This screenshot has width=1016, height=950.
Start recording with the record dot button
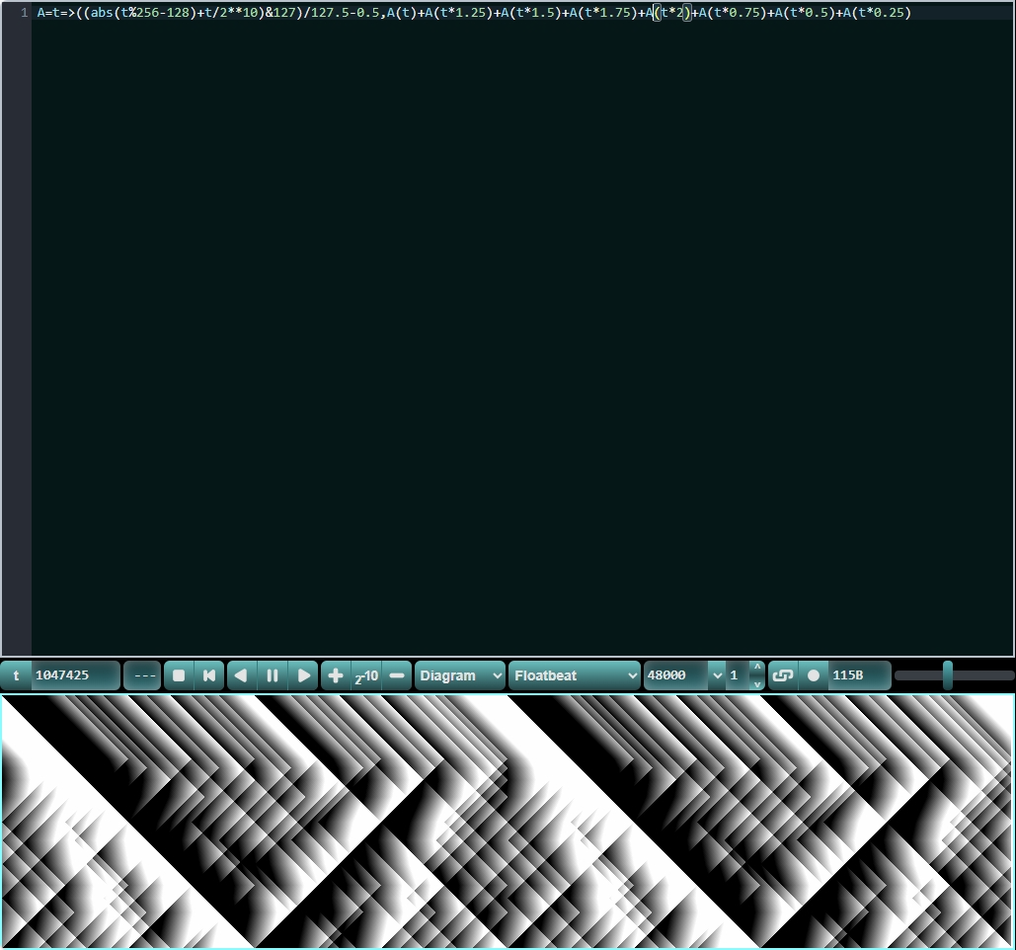(x=814, y=675)
